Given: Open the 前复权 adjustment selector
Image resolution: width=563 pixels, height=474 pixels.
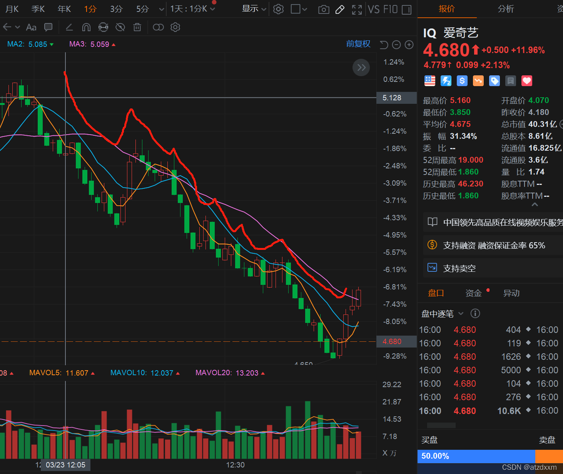Looking at the screenshot, I should click(358, 44).
